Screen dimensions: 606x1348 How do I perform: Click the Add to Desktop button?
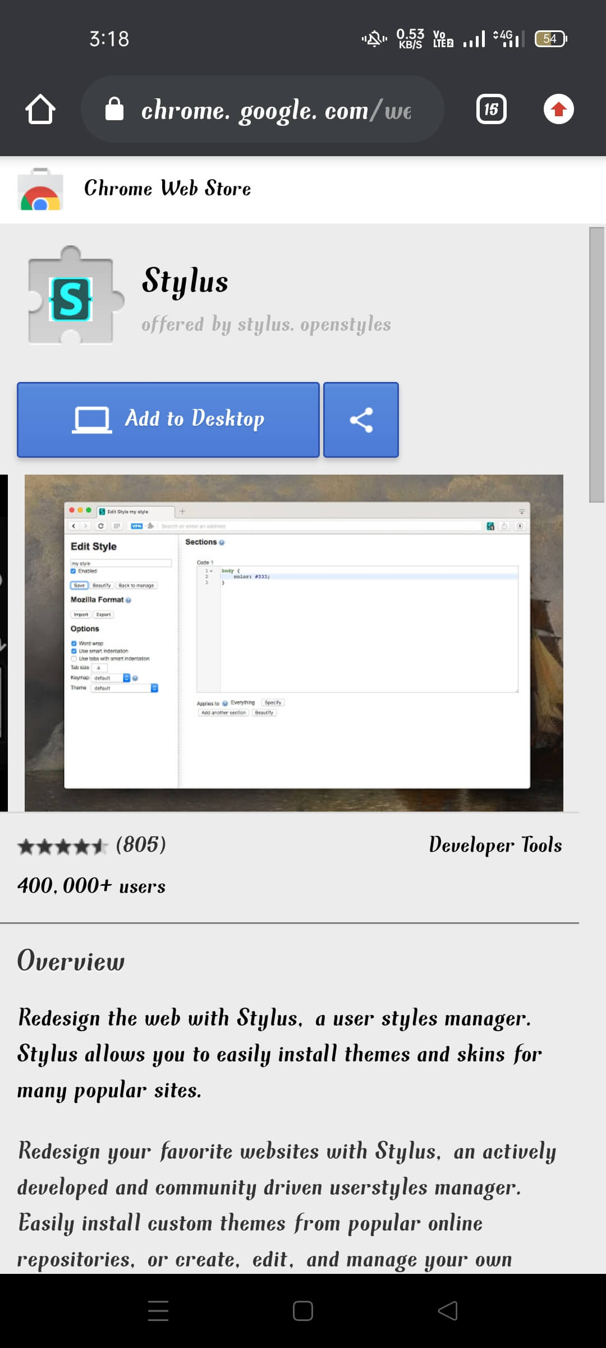(168, 420)
